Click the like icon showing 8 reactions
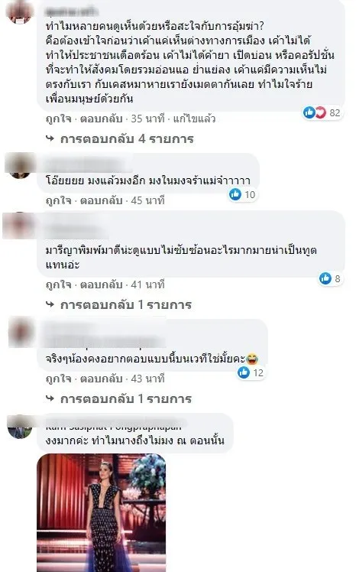359x572 pixels. click(x=325, y=278)
